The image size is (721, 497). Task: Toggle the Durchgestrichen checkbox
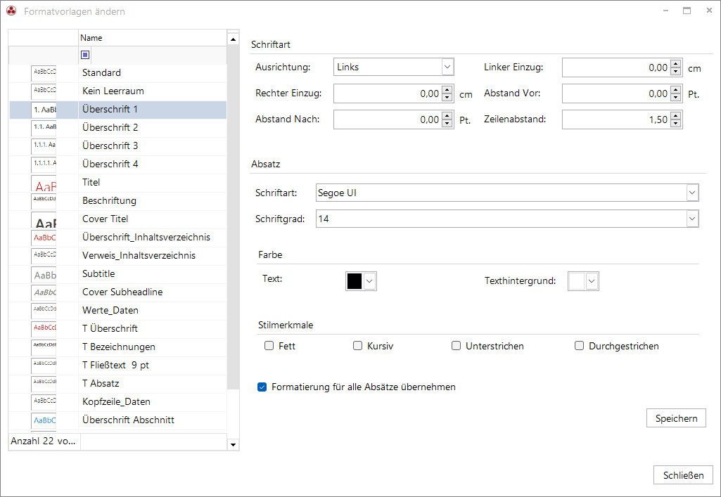(x=579, y=345)
